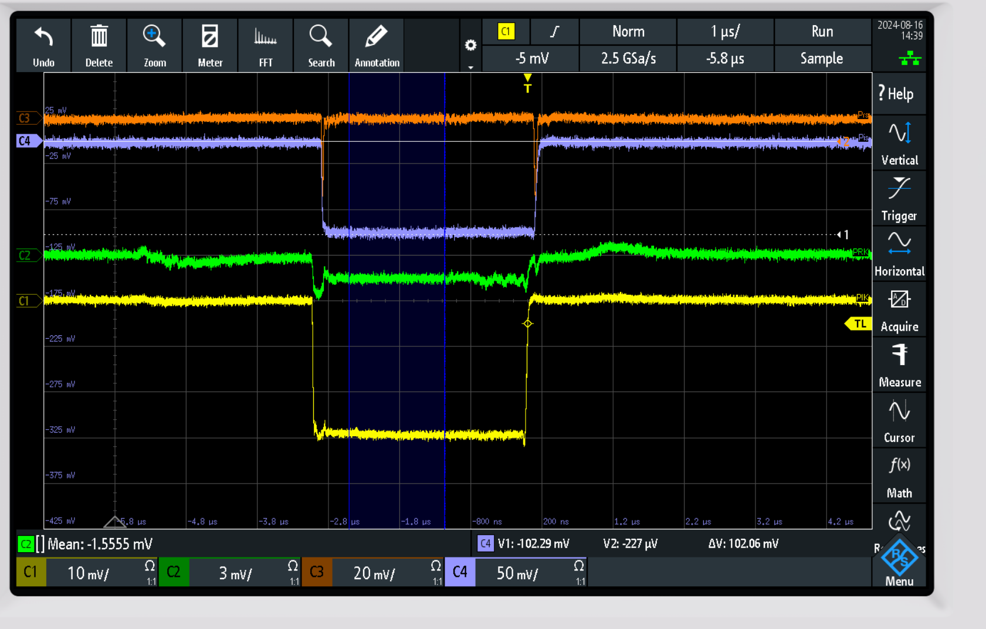Viewport: 986px width, 629px height.
Task: Open the FFT spectrum tool
Action: click(x=265, y=38)
